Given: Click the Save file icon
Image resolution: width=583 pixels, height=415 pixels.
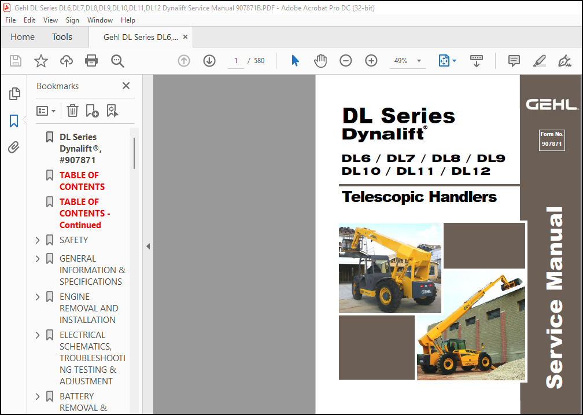Looking at the screenshot, I should click(16, 61).
